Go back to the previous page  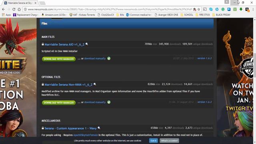click(x=4, y=9)
